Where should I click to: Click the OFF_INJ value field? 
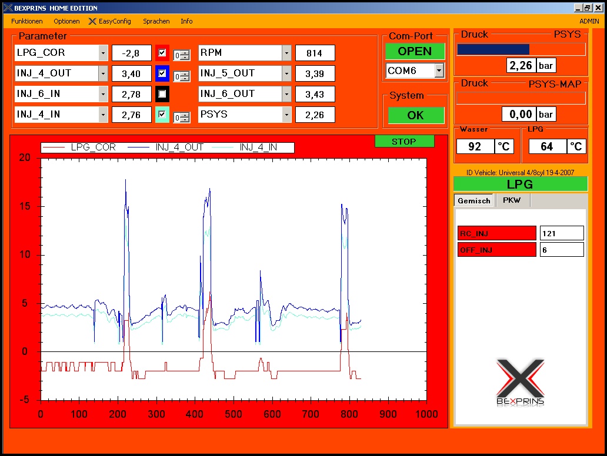coord(562,250)
